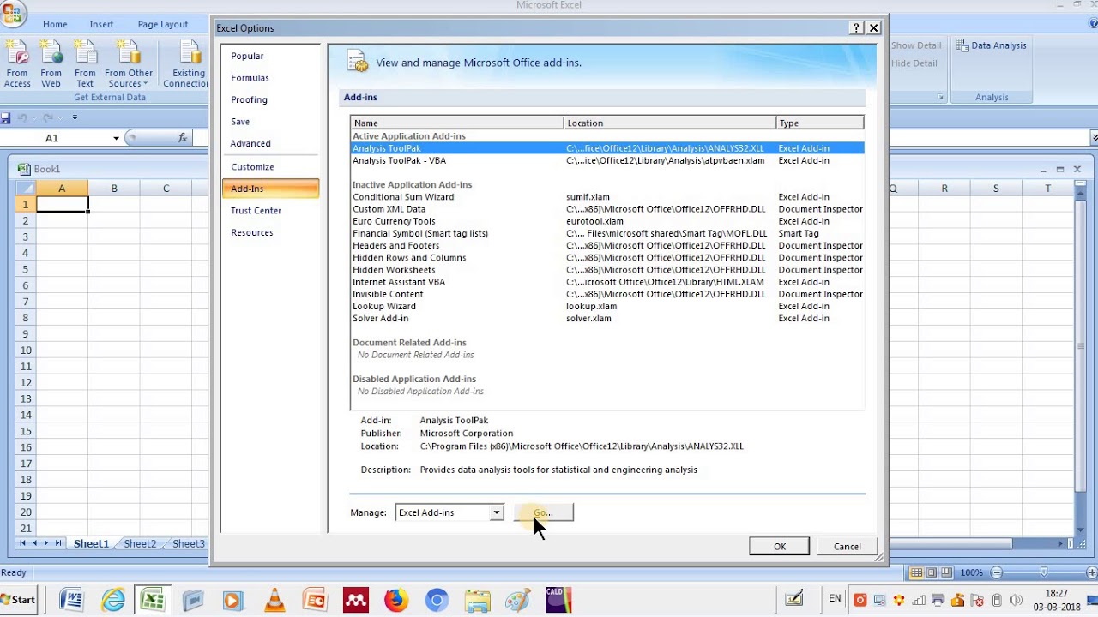This screenshot has width=1098, height=617.
Task: Click Cancel in Excel Options
Action: [848, 547]
